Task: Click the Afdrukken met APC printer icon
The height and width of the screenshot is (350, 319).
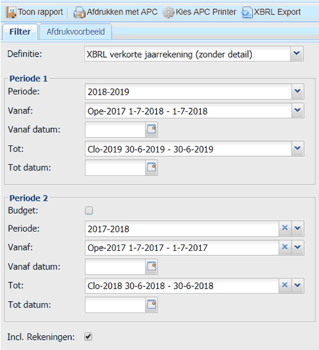Action: [x=79, y=12]
